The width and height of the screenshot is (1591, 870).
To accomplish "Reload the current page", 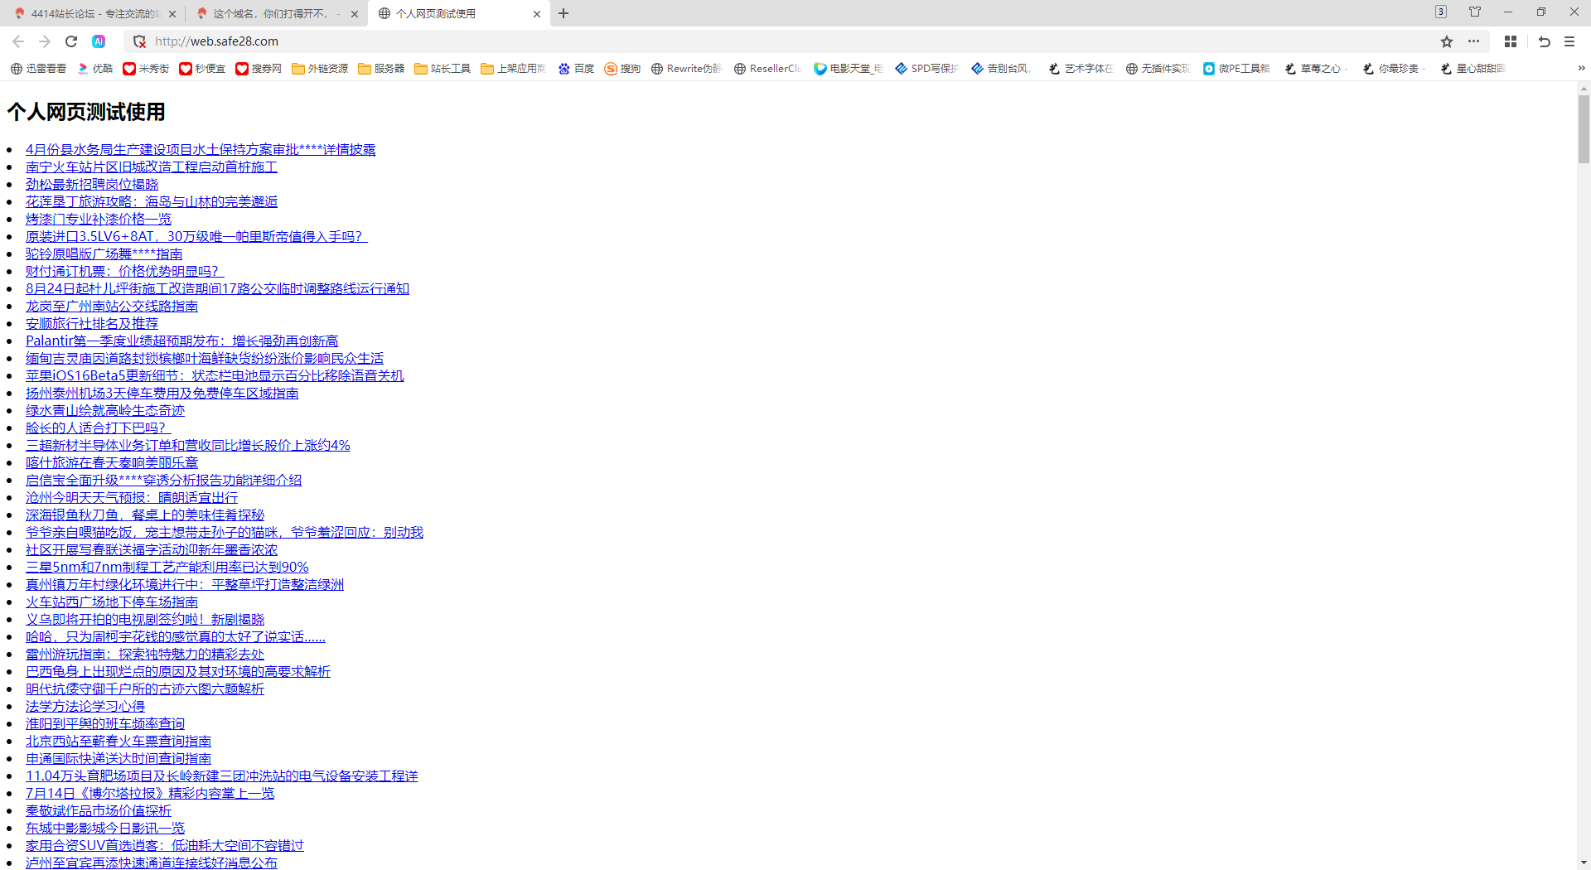I will coord(71,41).
